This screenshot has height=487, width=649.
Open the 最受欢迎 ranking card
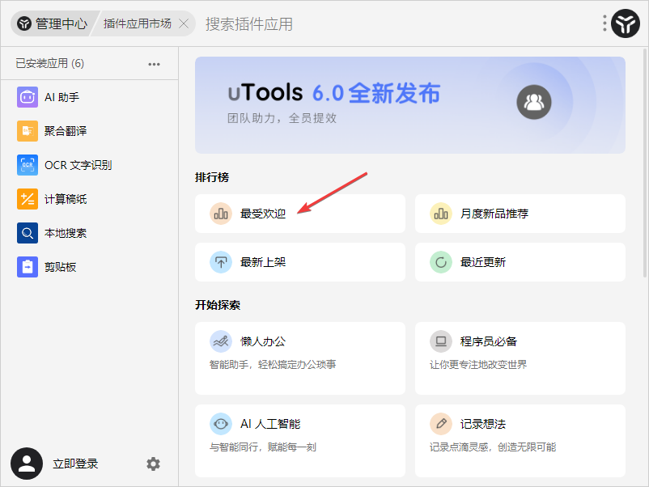tap(300, 214)
